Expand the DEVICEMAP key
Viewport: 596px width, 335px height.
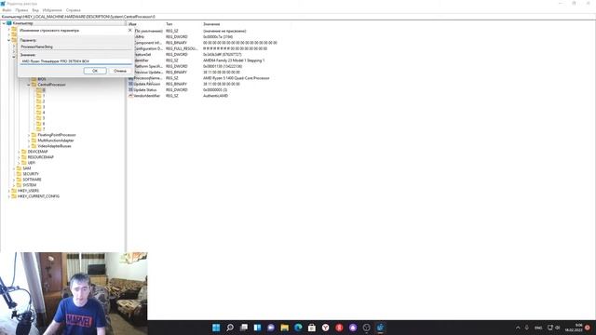pyautogui.click(x=19, y=152)
